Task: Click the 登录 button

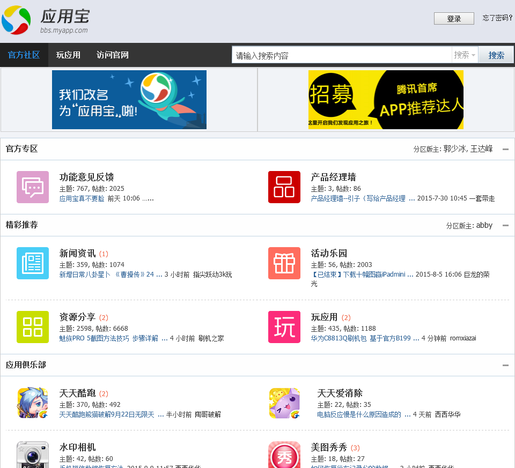Action: tap(454, 19)
